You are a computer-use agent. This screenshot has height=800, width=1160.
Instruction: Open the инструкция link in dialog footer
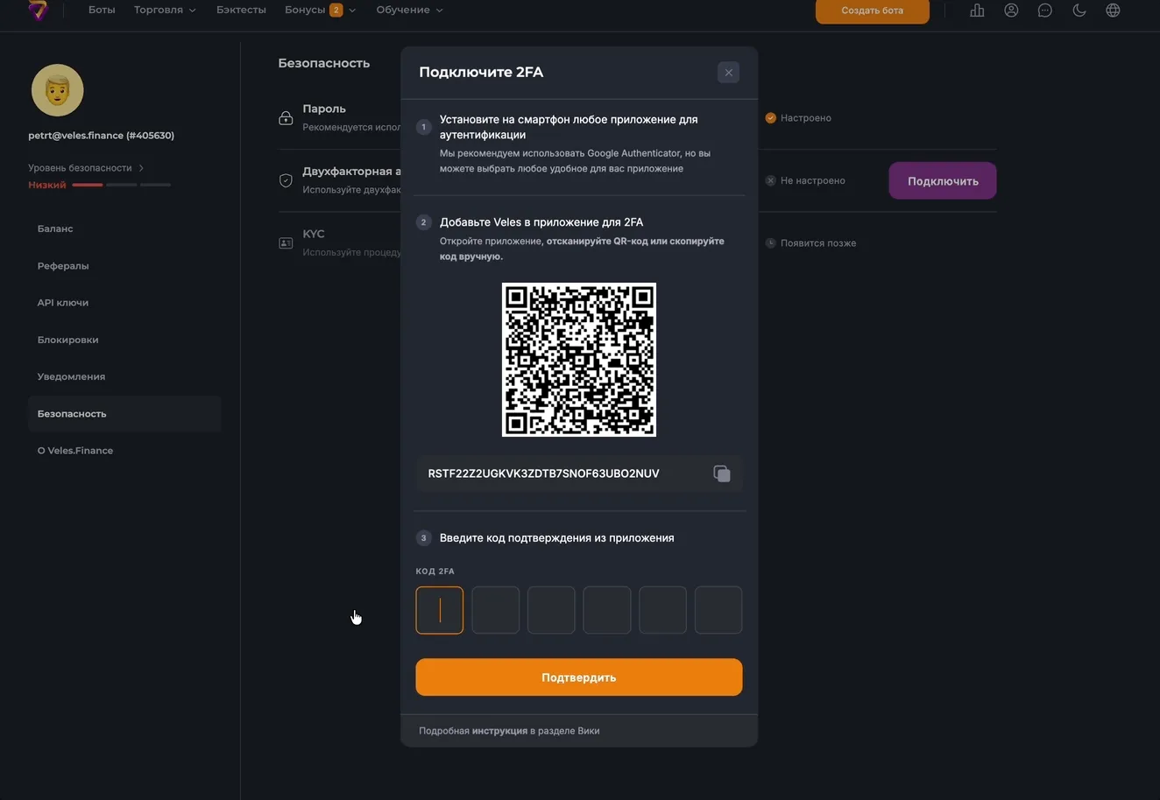coord(499,731)
